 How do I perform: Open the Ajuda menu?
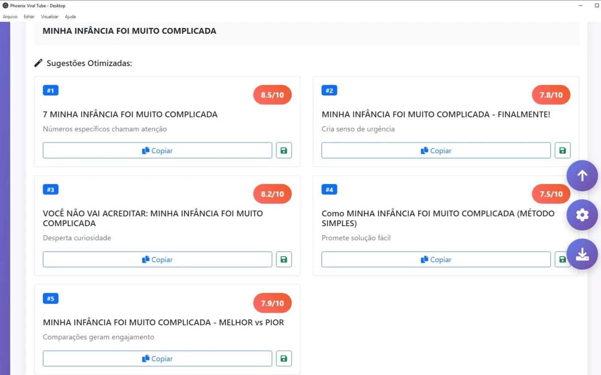point(70,17)
